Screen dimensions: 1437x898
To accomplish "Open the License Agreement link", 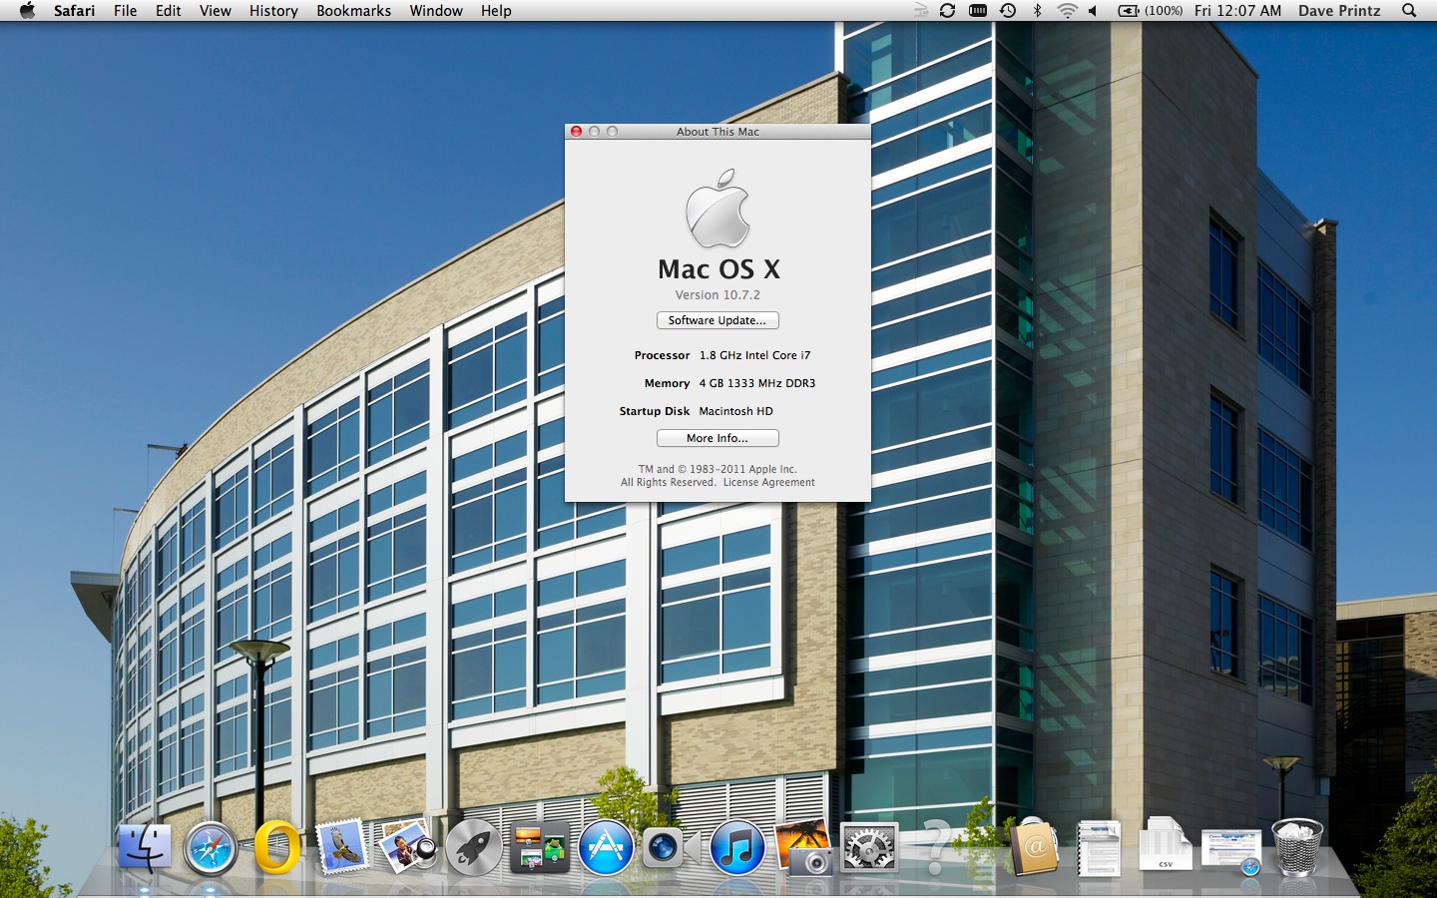I will click(x=768, y=483).
